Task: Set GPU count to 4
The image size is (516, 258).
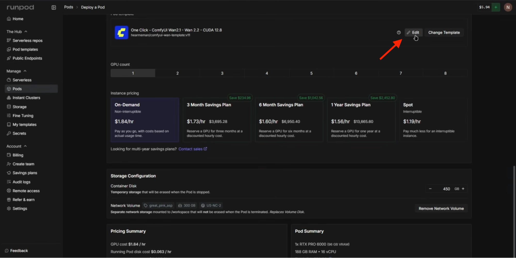Action: click(267, 73)
